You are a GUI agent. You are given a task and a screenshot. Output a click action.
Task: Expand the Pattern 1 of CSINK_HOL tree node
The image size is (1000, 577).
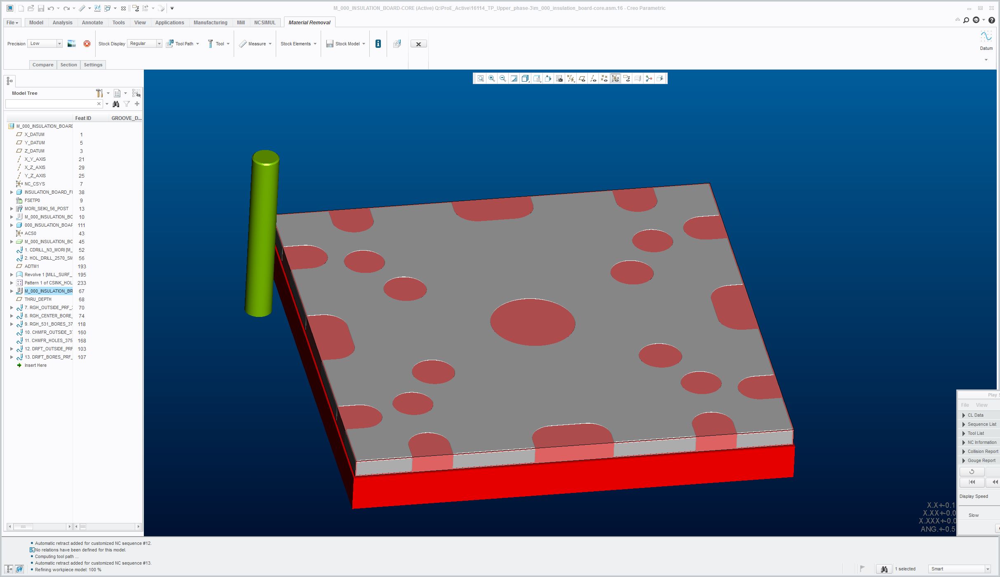[11, 283]
